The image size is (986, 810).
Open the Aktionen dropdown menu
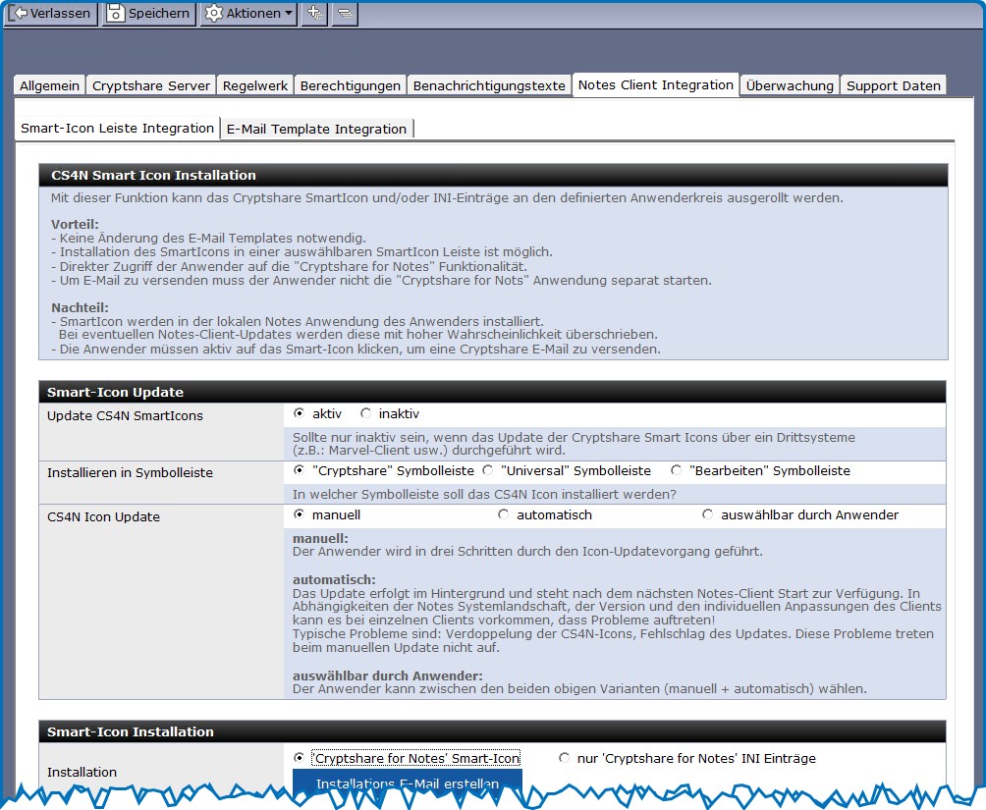tap(248, 14)
